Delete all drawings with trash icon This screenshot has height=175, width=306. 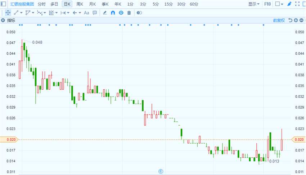(129, 13)
